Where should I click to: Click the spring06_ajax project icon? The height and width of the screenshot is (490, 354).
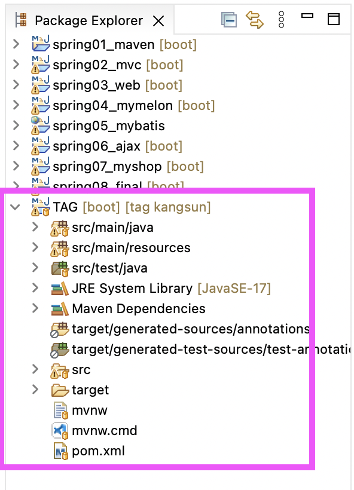coord(41,146)
